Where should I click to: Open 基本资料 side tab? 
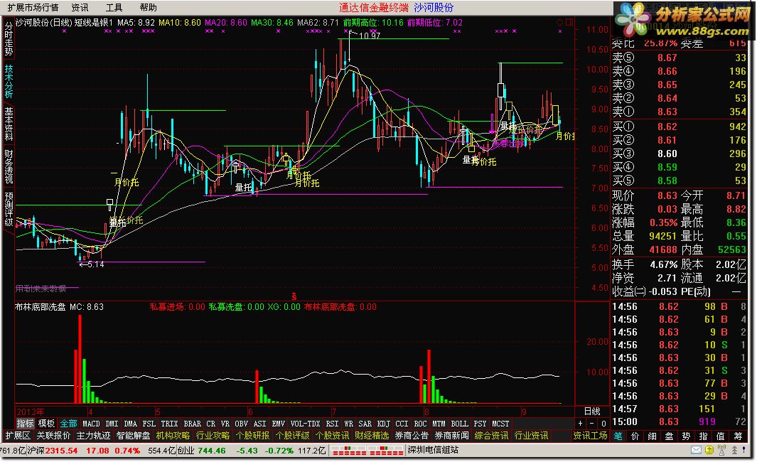pyautogui.click(x=9, y=124)
